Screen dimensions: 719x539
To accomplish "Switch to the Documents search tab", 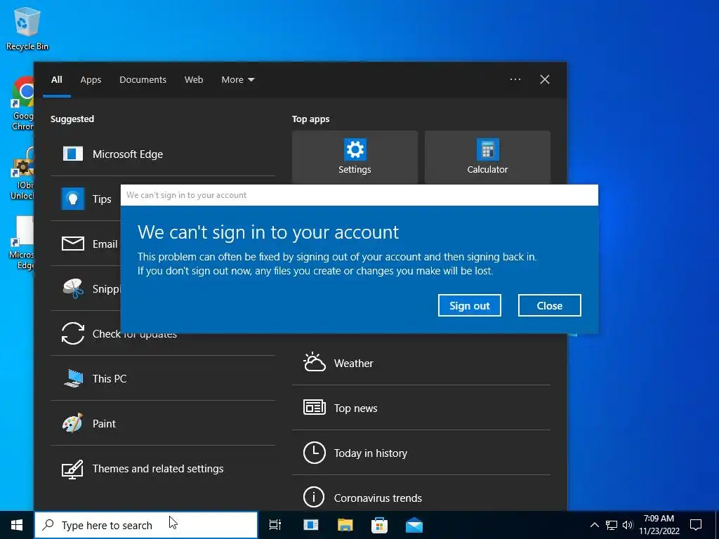I will (x=143, y=80).
